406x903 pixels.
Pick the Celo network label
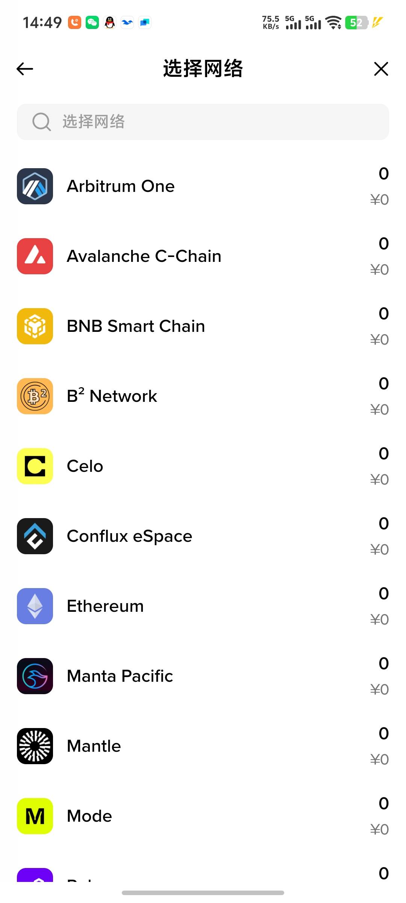[x=85, y=466]
